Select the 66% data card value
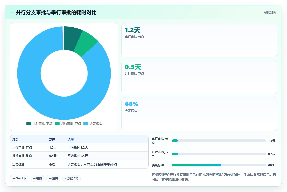The height and width of the screenshot is (192, 287). [x=132, y=104]
